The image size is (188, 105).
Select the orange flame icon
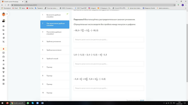click(4, 49)
